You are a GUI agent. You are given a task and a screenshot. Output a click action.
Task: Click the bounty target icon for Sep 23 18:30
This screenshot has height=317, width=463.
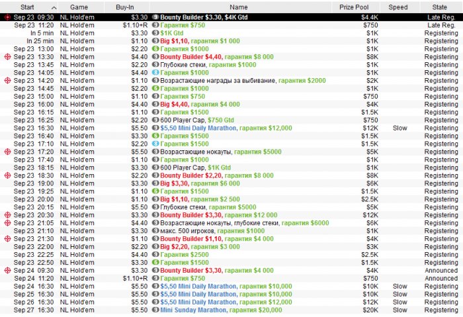(x=8, y=175)
